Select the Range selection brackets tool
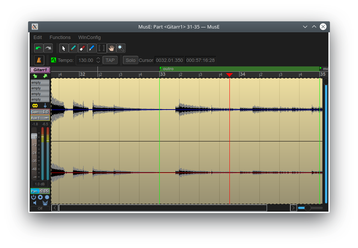The width and height of the screenshot is (358, 248). [102, 48]
